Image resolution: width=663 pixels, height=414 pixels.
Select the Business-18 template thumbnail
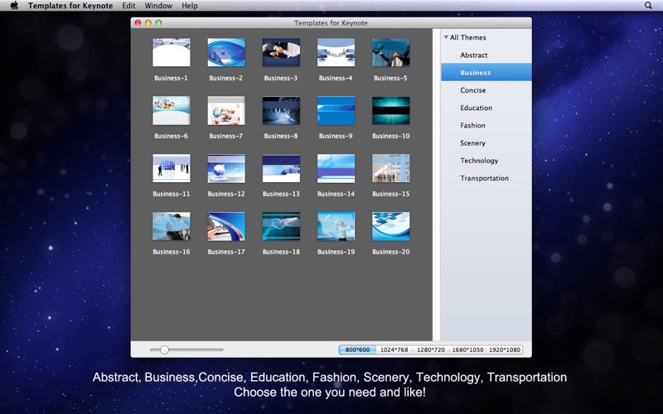pos(281,226)
